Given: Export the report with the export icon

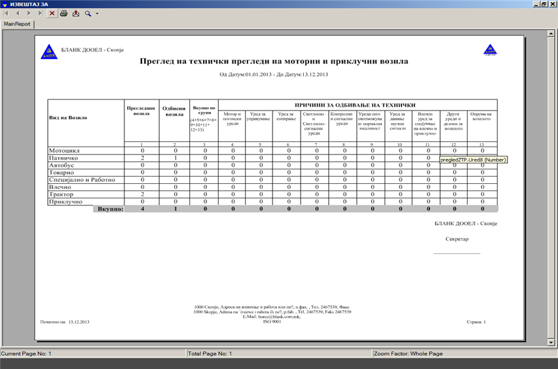Looking at the screenshot, I should click(75, 13).
